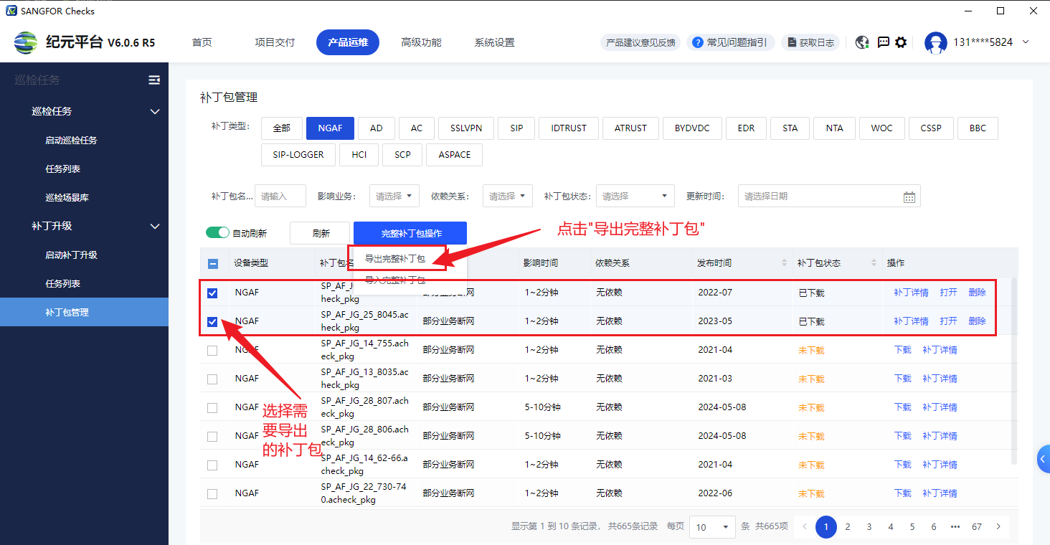Open the settings gear icon in header

(x=901, y=42)
